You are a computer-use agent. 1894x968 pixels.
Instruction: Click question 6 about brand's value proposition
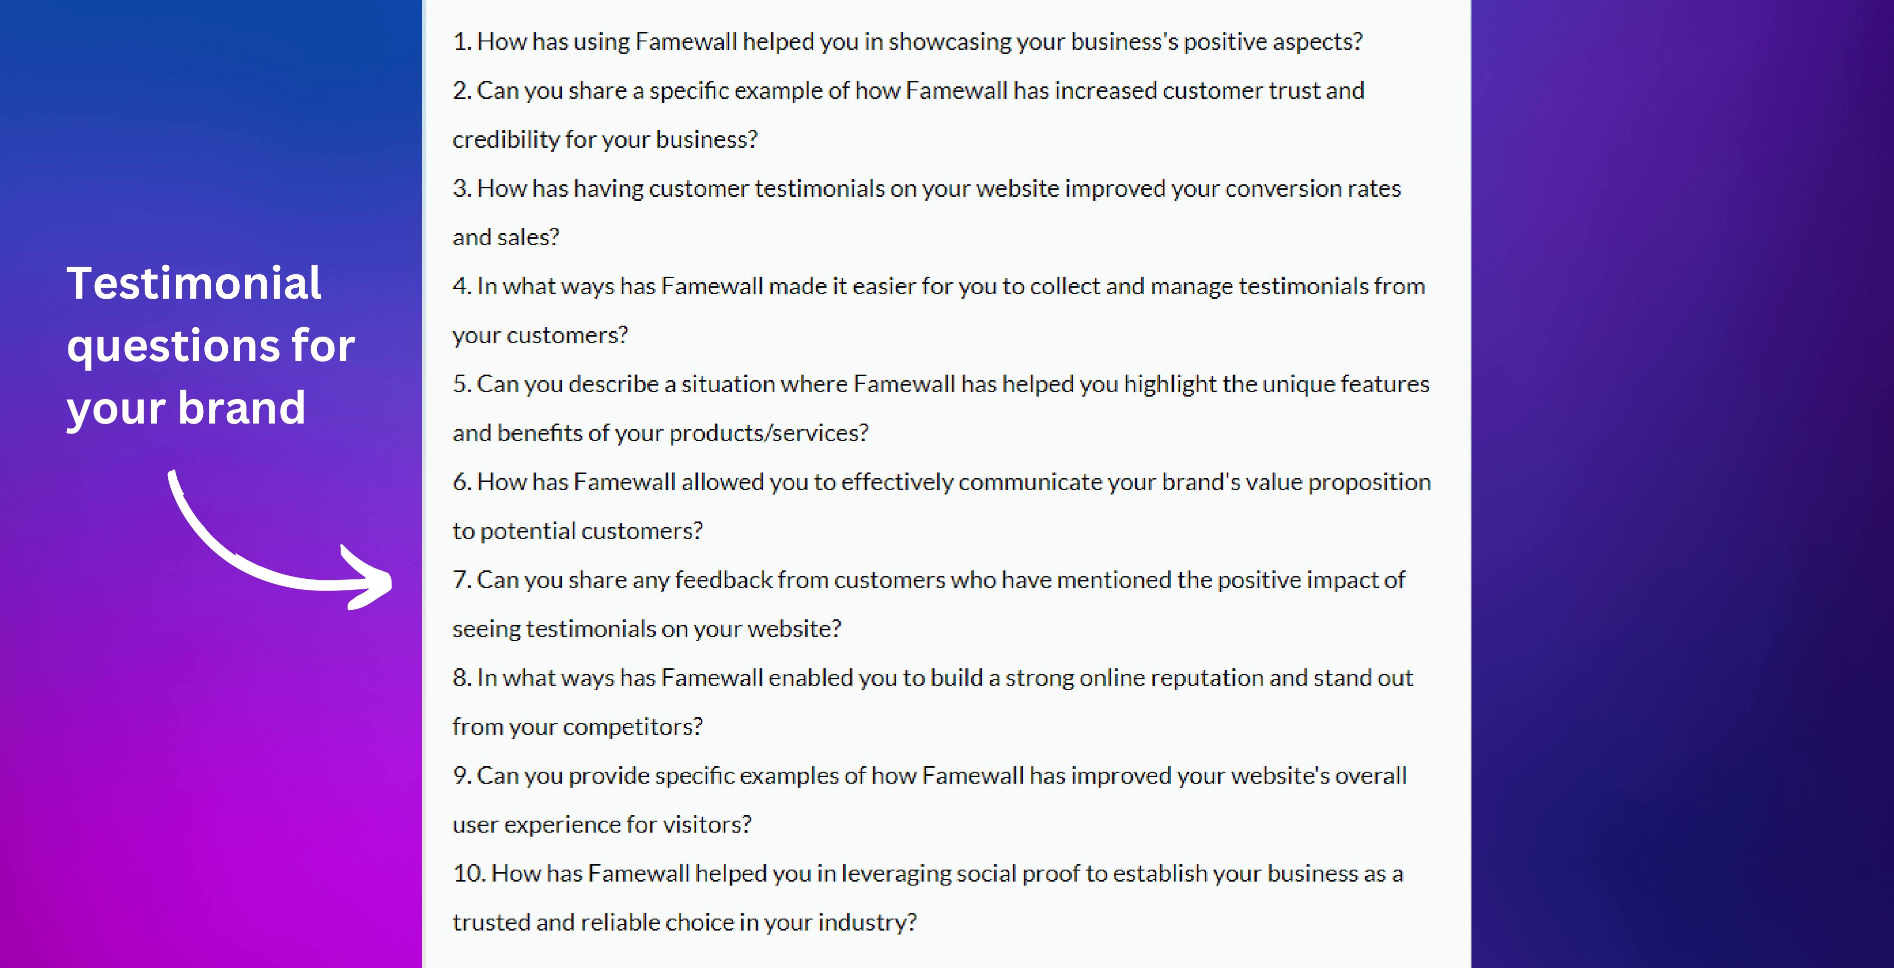click(x=941, y=482)
